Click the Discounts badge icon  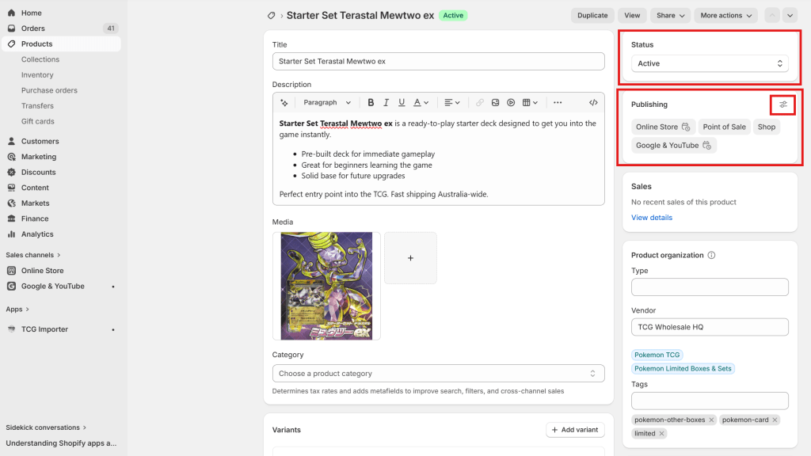click(x=11, y=172)
